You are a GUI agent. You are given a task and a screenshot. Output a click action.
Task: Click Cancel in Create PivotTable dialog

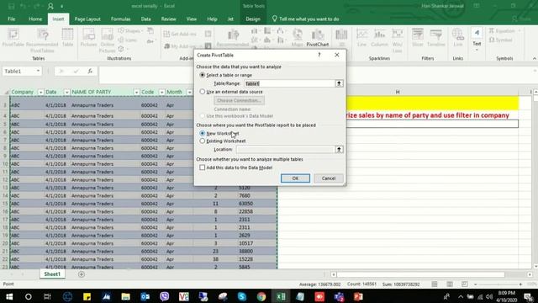click(329, 178)
